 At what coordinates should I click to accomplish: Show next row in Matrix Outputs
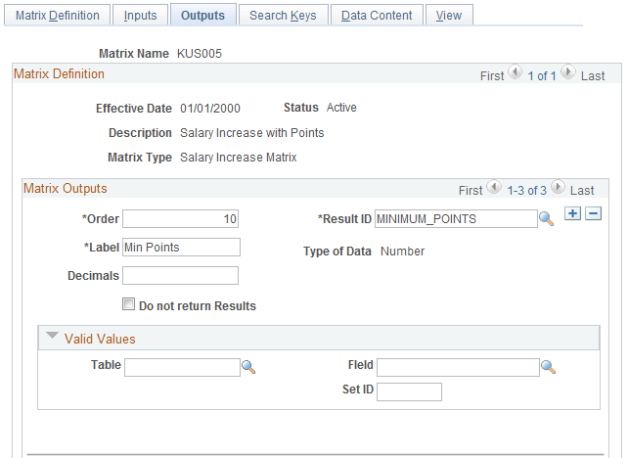point(558,187)
